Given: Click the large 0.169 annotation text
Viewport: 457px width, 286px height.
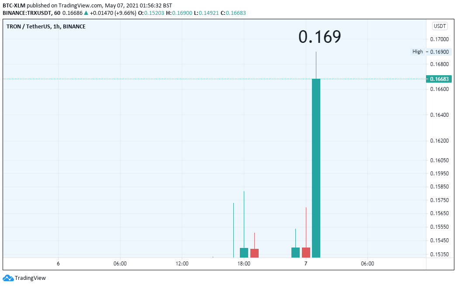Looking at the screenshot, I should [320, 37].
